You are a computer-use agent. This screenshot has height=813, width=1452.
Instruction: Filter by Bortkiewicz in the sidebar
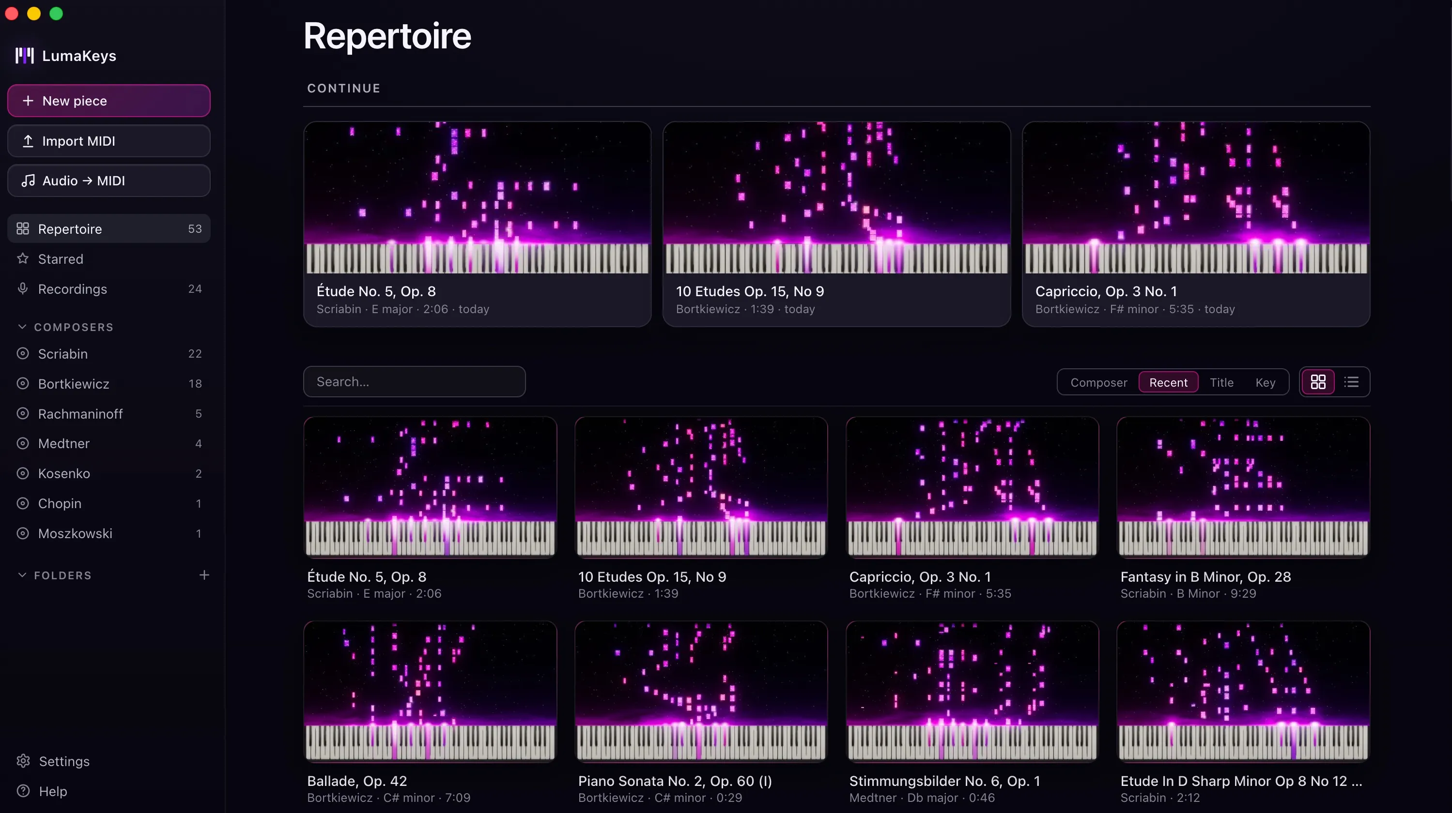tap(109, 383)
